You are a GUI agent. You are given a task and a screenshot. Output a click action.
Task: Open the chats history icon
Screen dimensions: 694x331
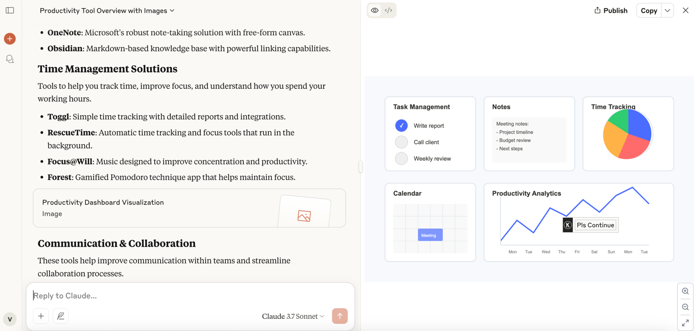[x=10, y=59]
